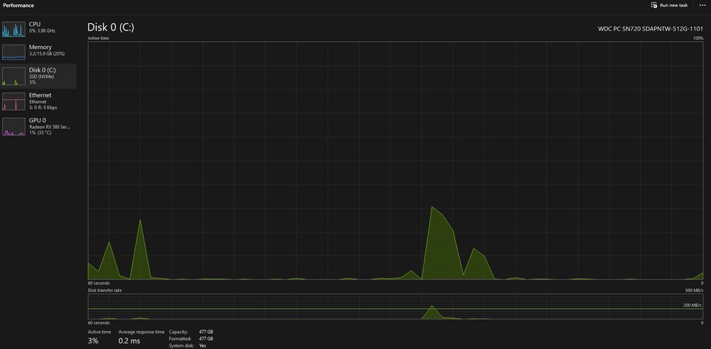Screen dimensions: 711x349
Task: Click the Capacity 477 GB text
Action: pos(191,332)
